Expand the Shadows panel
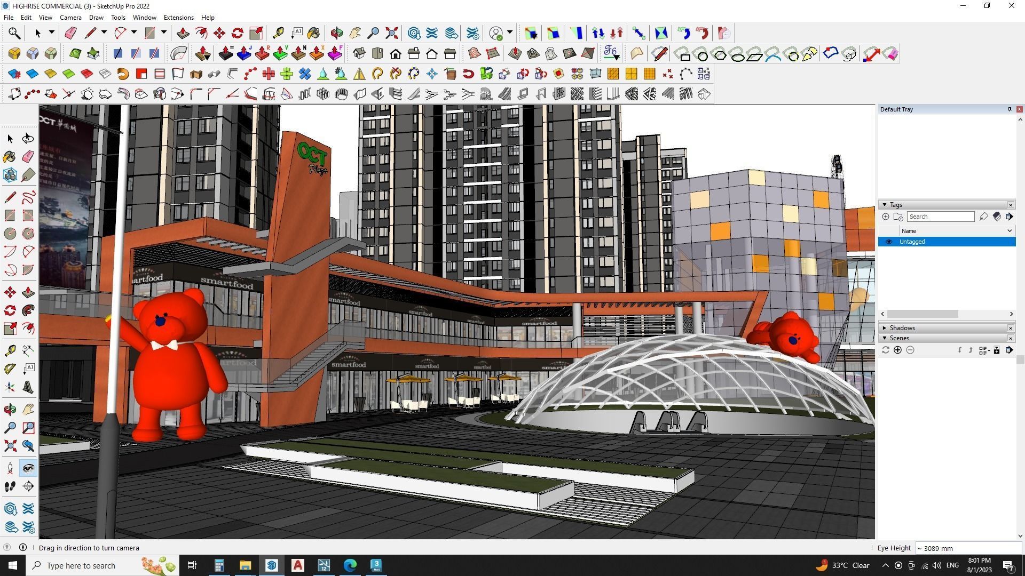Image resolution: width=1025 pixels, height=576 pixels. pos(885,328)
